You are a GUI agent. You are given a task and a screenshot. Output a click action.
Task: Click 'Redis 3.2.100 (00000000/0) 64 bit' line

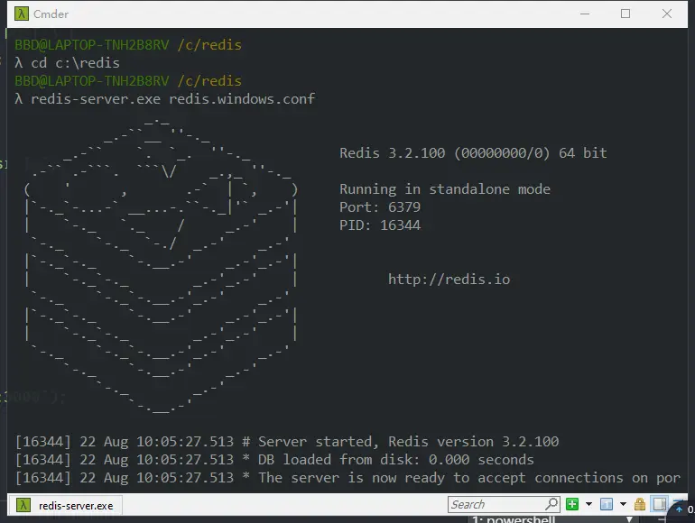[473, 153]
